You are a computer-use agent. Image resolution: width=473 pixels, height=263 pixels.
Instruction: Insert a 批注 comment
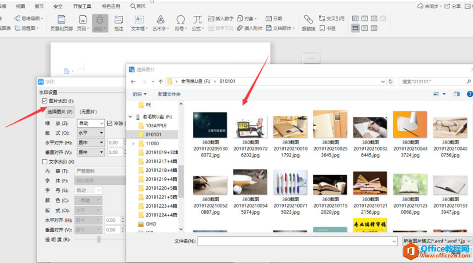pyautogui.click(x=119, y=23)
